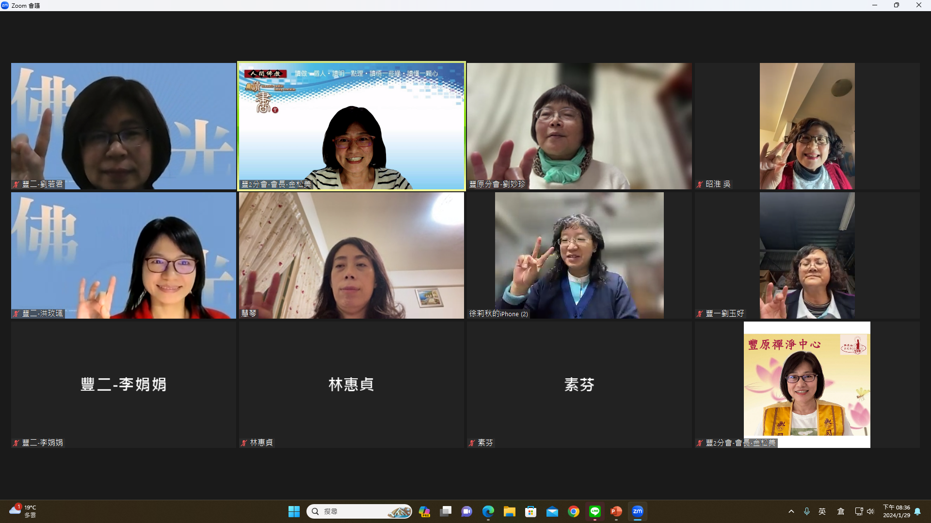Open the Windows Start menu
931x523 pixels.
tap(294, 511)
